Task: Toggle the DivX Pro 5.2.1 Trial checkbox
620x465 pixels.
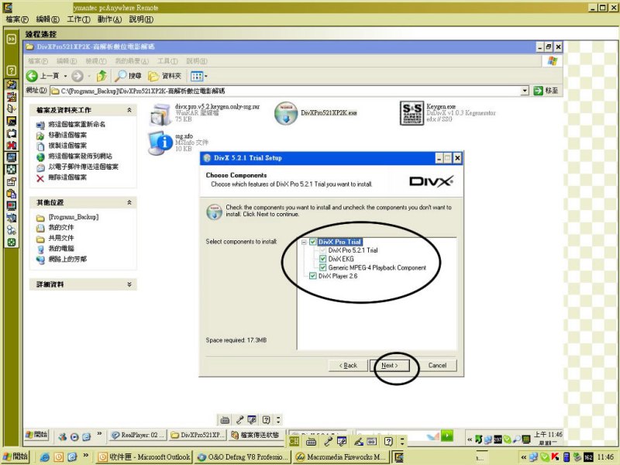Action: 322,250
